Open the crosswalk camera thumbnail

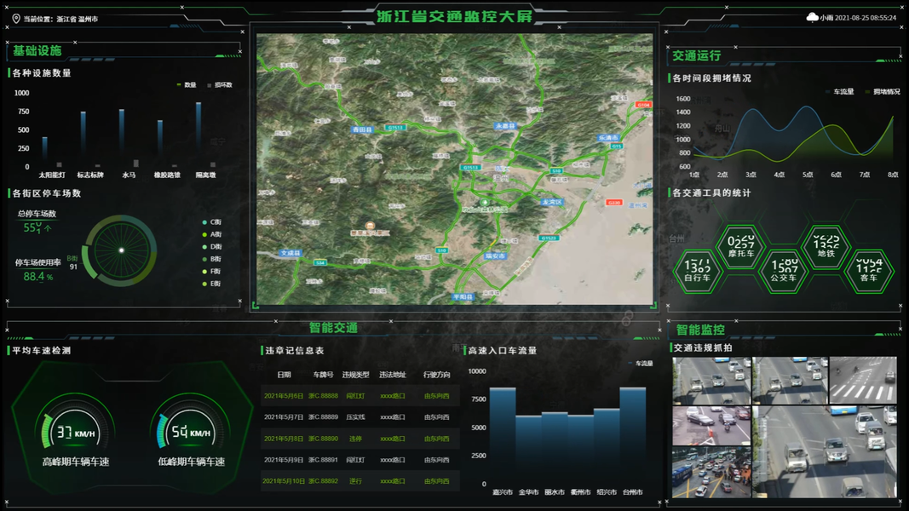click(x=863, y=380)
